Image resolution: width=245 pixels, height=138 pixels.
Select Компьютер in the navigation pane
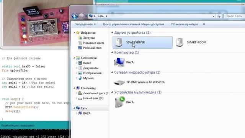point(88,88)
